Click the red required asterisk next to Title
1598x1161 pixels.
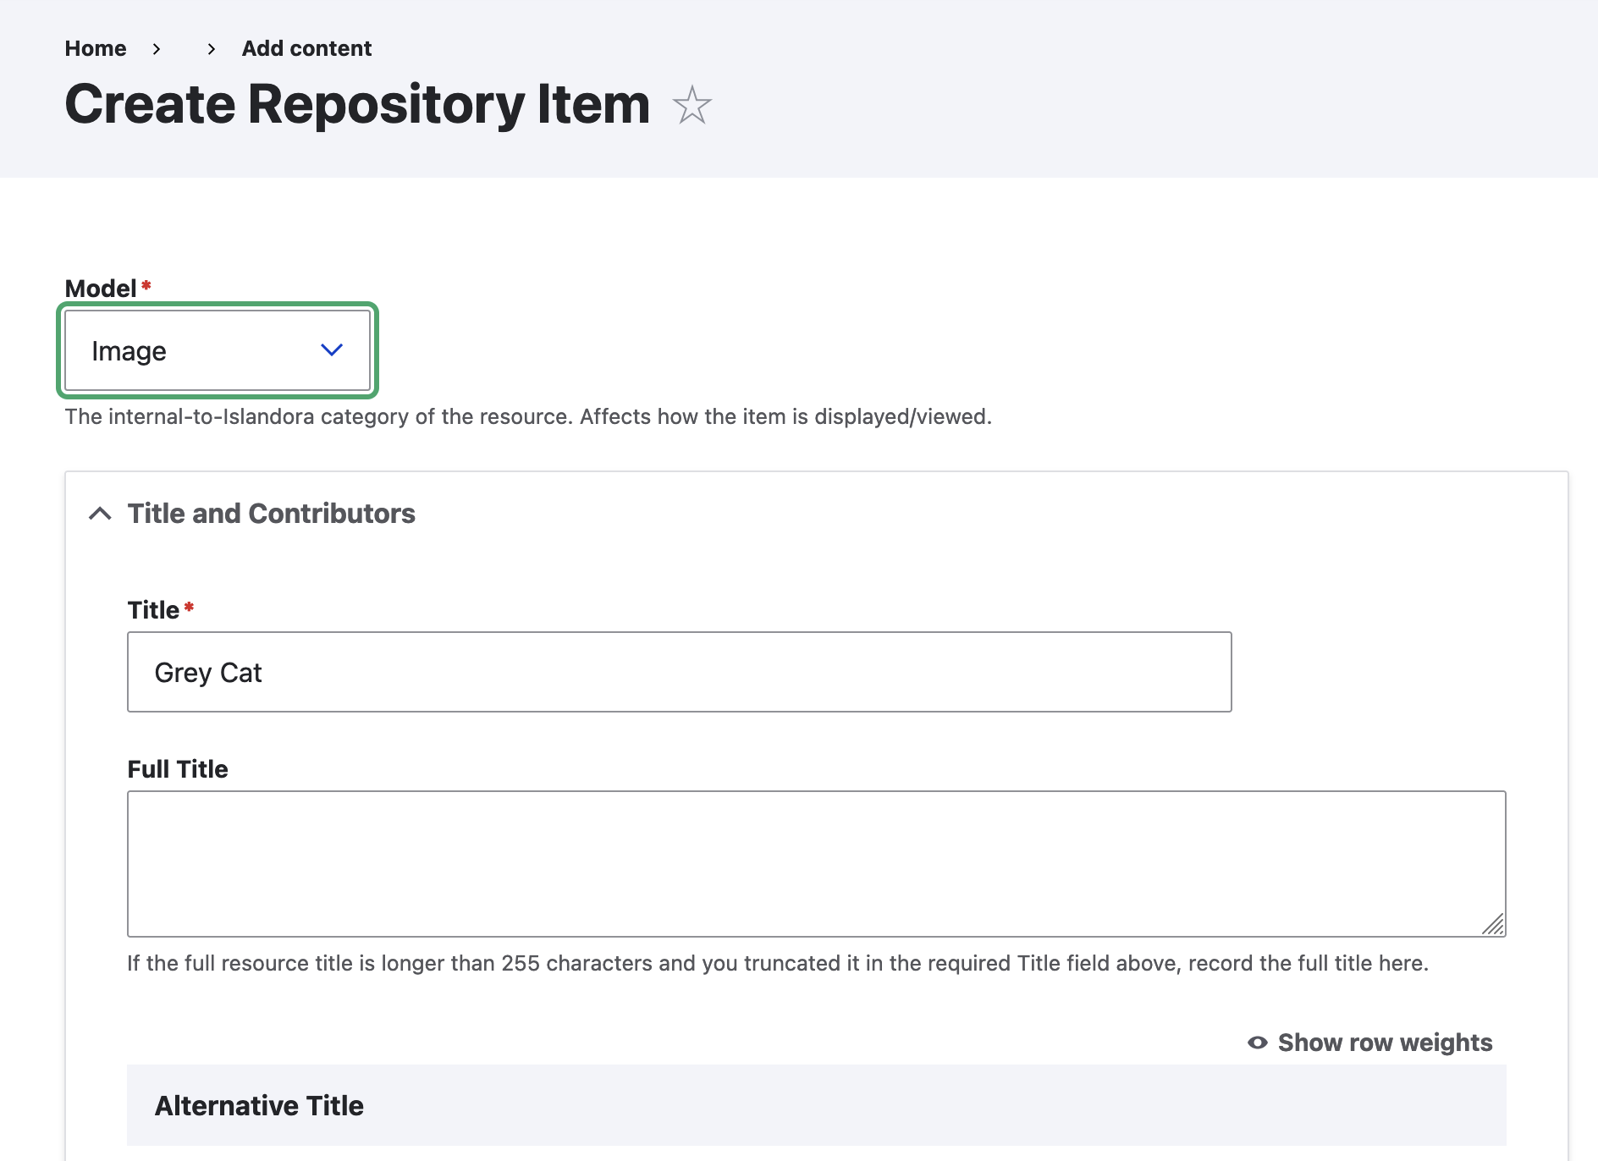point(189,608)
